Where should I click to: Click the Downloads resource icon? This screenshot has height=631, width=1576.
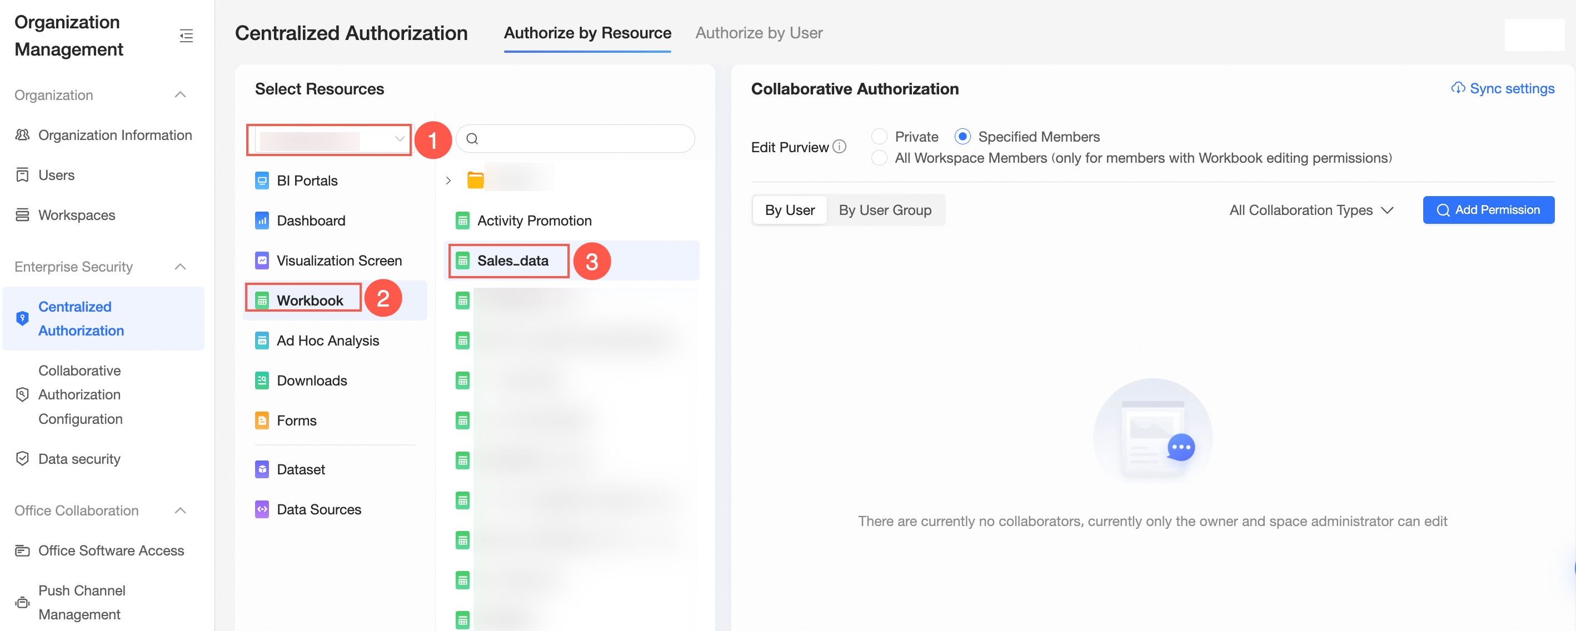(x=262, y=381)
